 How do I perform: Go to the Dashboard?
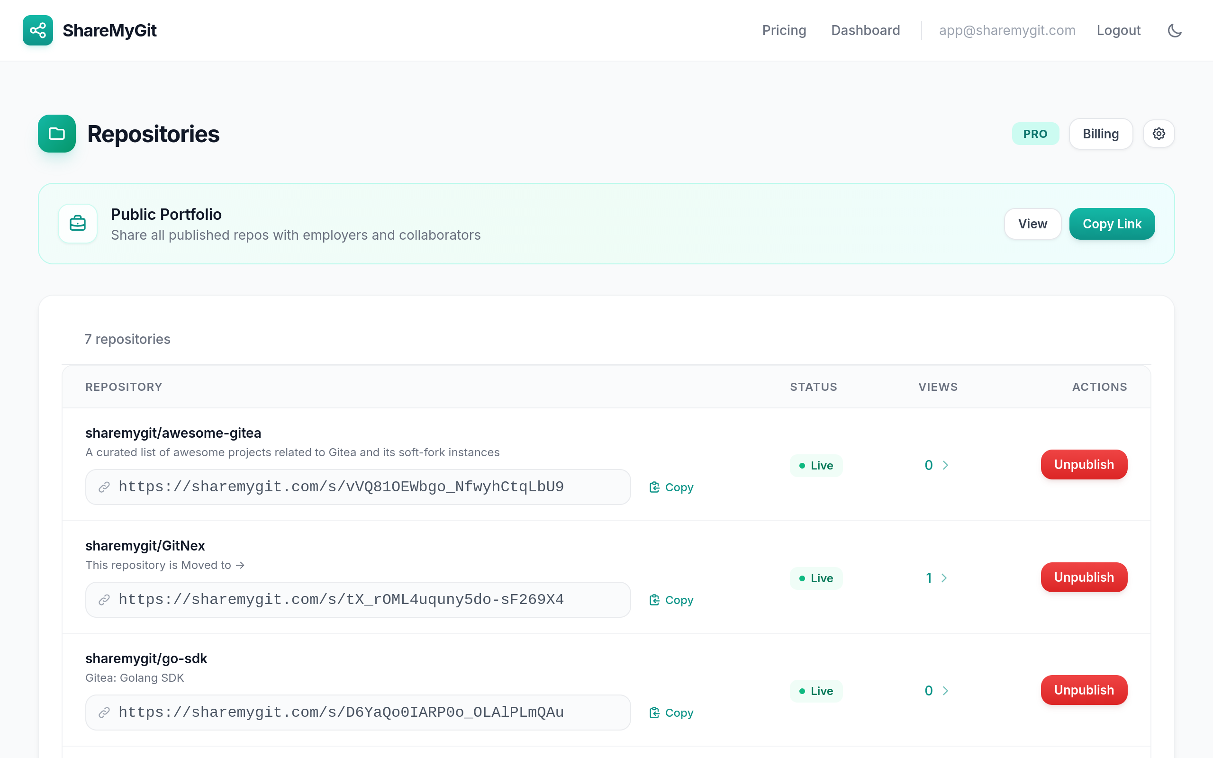865,31
